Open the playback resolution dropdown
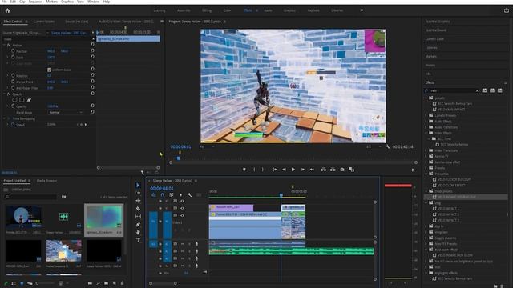This screenshot has width=513, height=288. click(x=374, y=147)
